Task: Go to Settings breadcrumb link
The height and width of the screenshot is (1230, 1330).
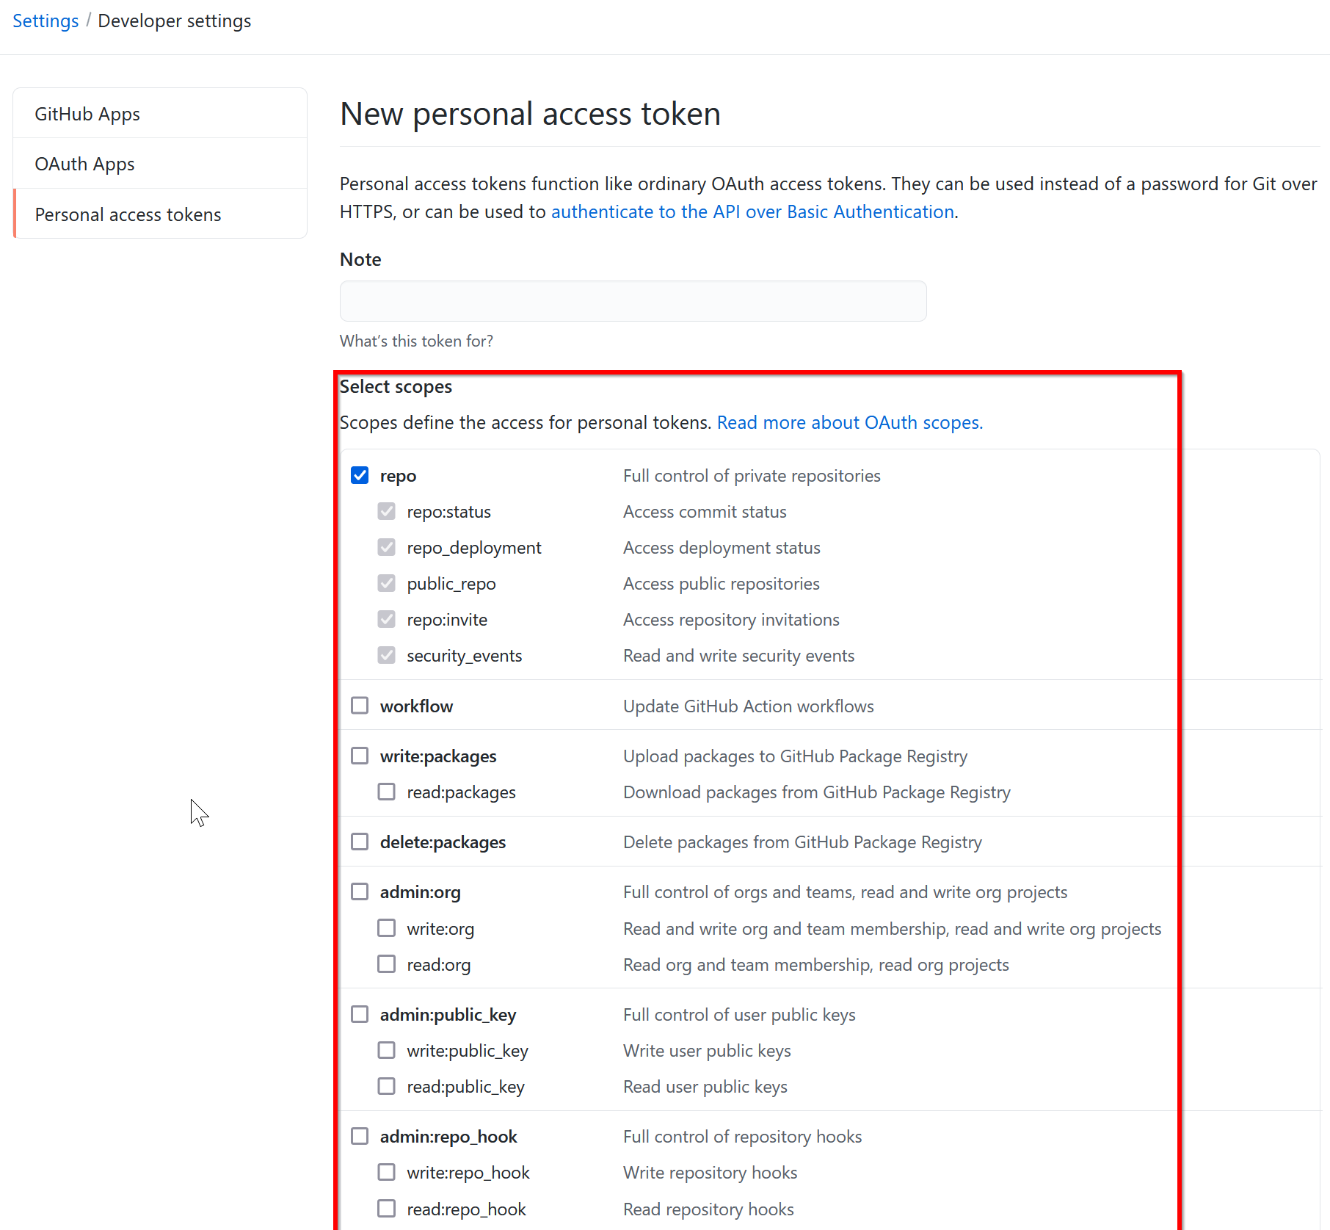Action: click(46, 21)
